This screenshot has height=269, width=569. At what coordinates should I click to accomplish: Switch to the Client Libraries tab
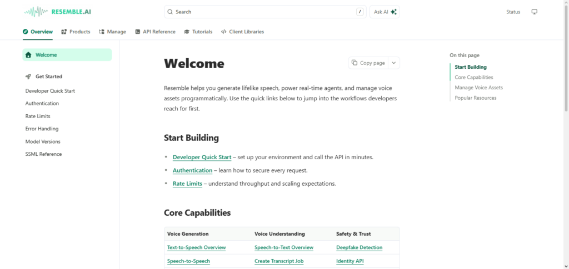pyautogui.click(x=242, y=32)
